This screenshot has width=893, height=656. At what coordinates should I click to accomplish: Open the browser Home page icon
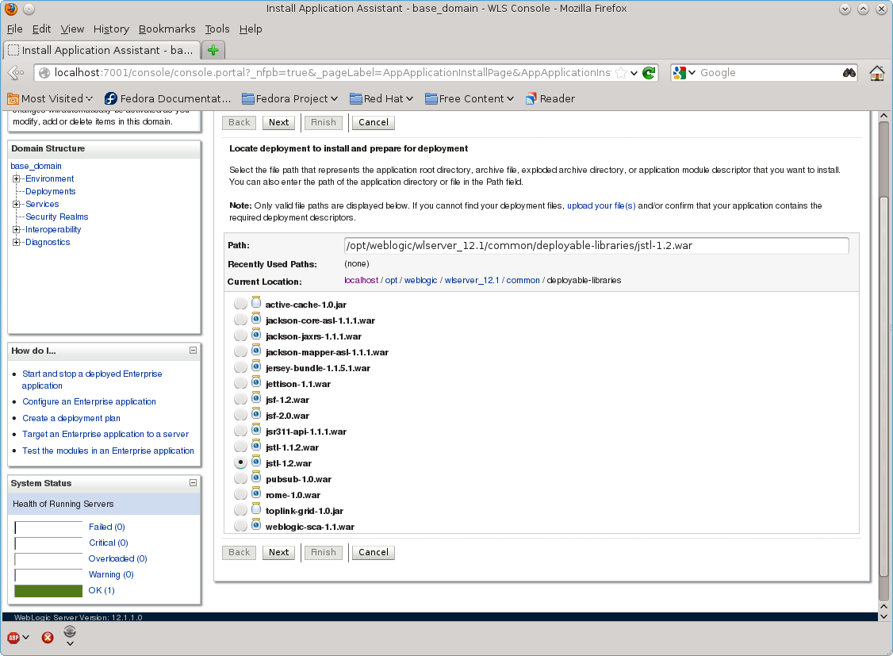pos(876,72)
